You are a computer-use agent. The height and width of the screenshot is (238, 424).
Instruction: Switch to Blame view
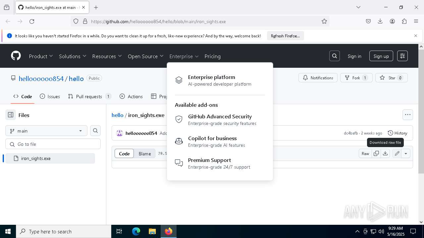[x=145, y=153]
